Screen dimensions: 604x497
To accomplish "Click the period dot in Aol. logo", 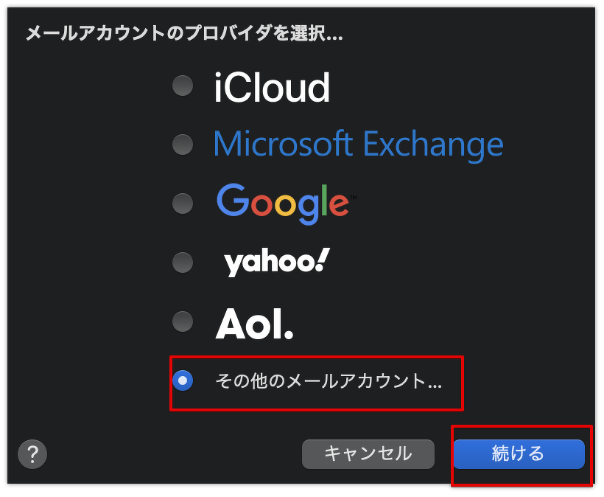I will [289, 335].
